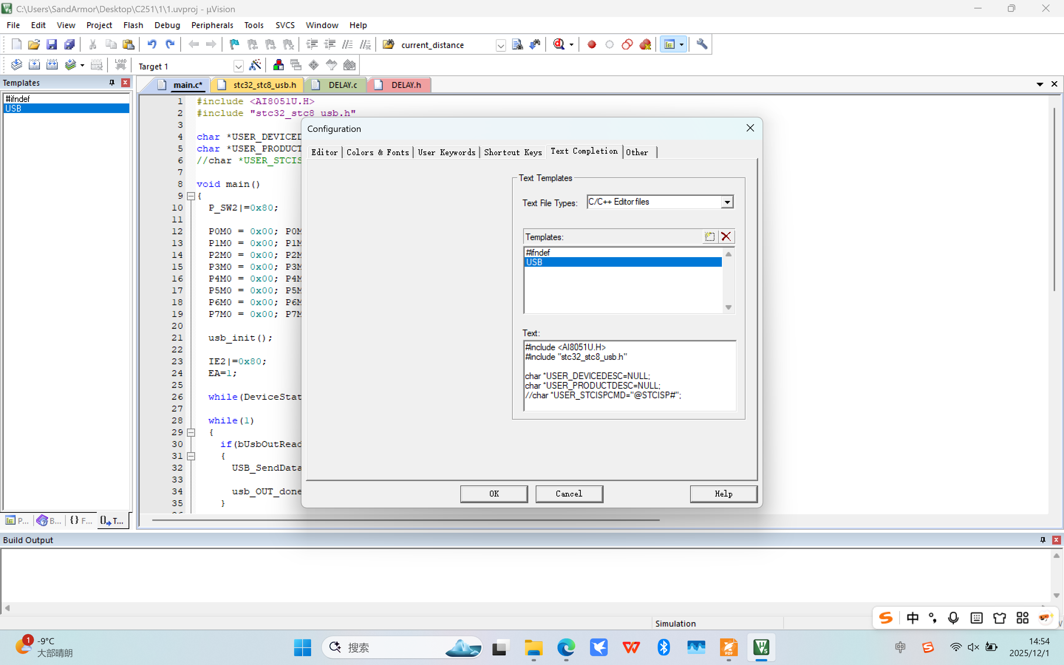Toggle insert/remove breakpoint red dot
This screenshot has width=1064, height=665.
592,44
